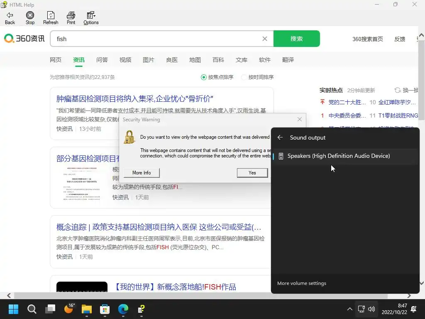Select the 按焦点排序 radio option
This screenshot has width=425, height=319.
click(203, 77)
